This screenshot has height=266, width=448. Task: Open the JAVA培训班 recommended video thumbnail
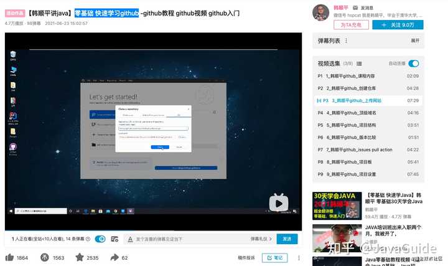pos(337,238)
